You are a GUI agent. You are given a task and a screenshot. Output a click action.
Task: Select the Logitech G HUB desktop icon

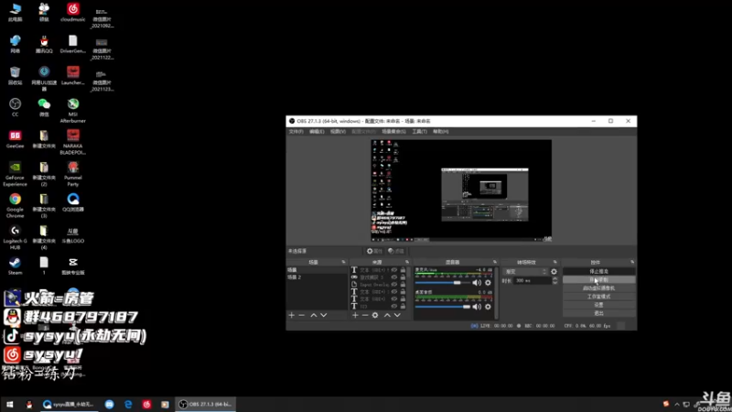click(x=15, y=237)
